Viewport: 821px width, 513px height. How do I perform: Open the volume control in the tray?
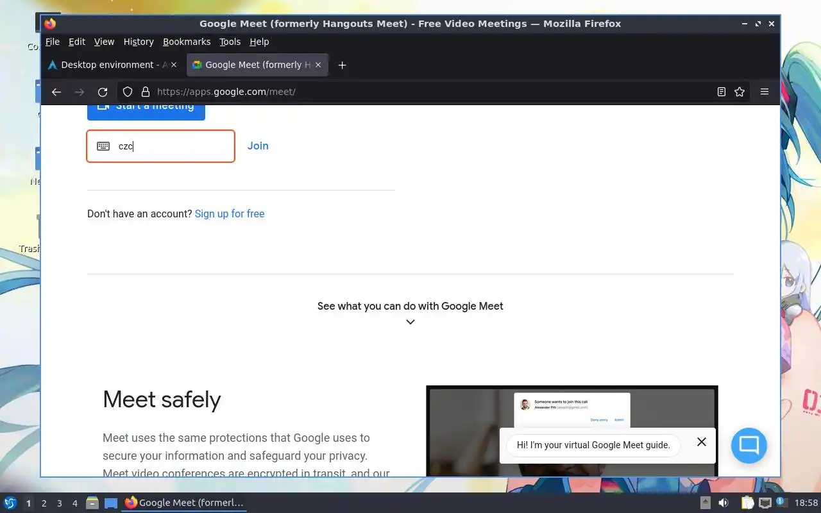click(724, 503)
